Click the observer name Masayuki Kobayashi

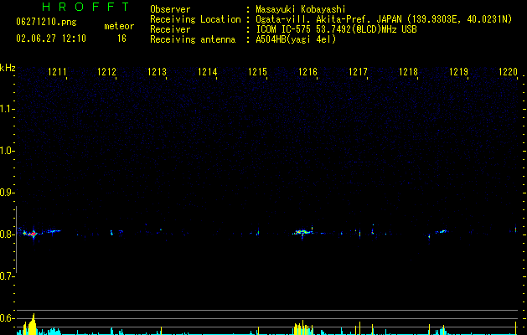(x=301, y=9)
